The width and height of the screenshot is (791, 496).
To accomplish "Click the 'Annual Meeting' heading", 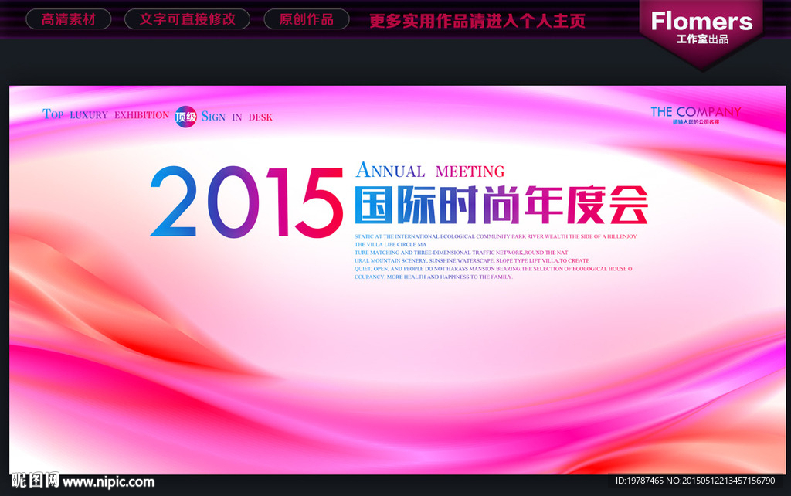I will pyautogui.click(x=430, y=170).
